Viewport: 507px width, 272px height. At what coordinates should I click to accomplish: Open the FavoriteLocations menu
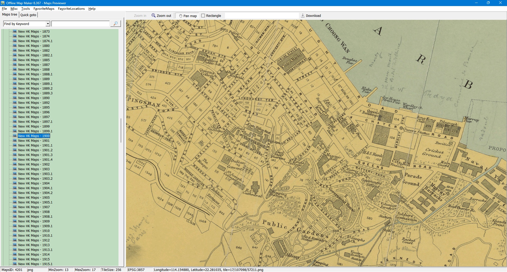coord(71,9)
